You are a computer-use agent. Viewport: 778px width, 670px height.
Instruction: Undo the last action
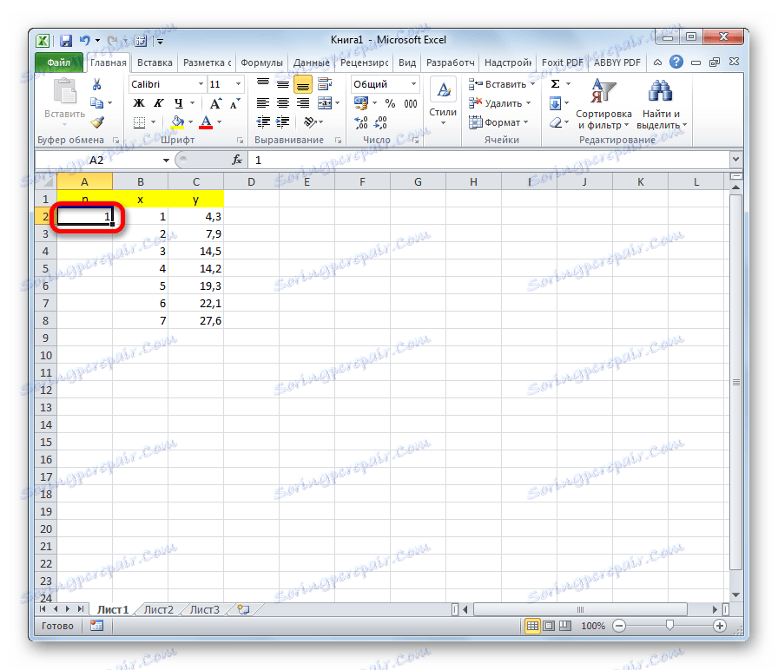click(85, 41)
